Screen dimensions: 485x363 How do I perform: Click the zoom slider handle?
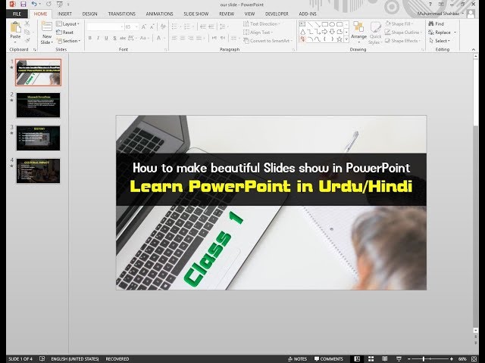click(x=424, y=358)
